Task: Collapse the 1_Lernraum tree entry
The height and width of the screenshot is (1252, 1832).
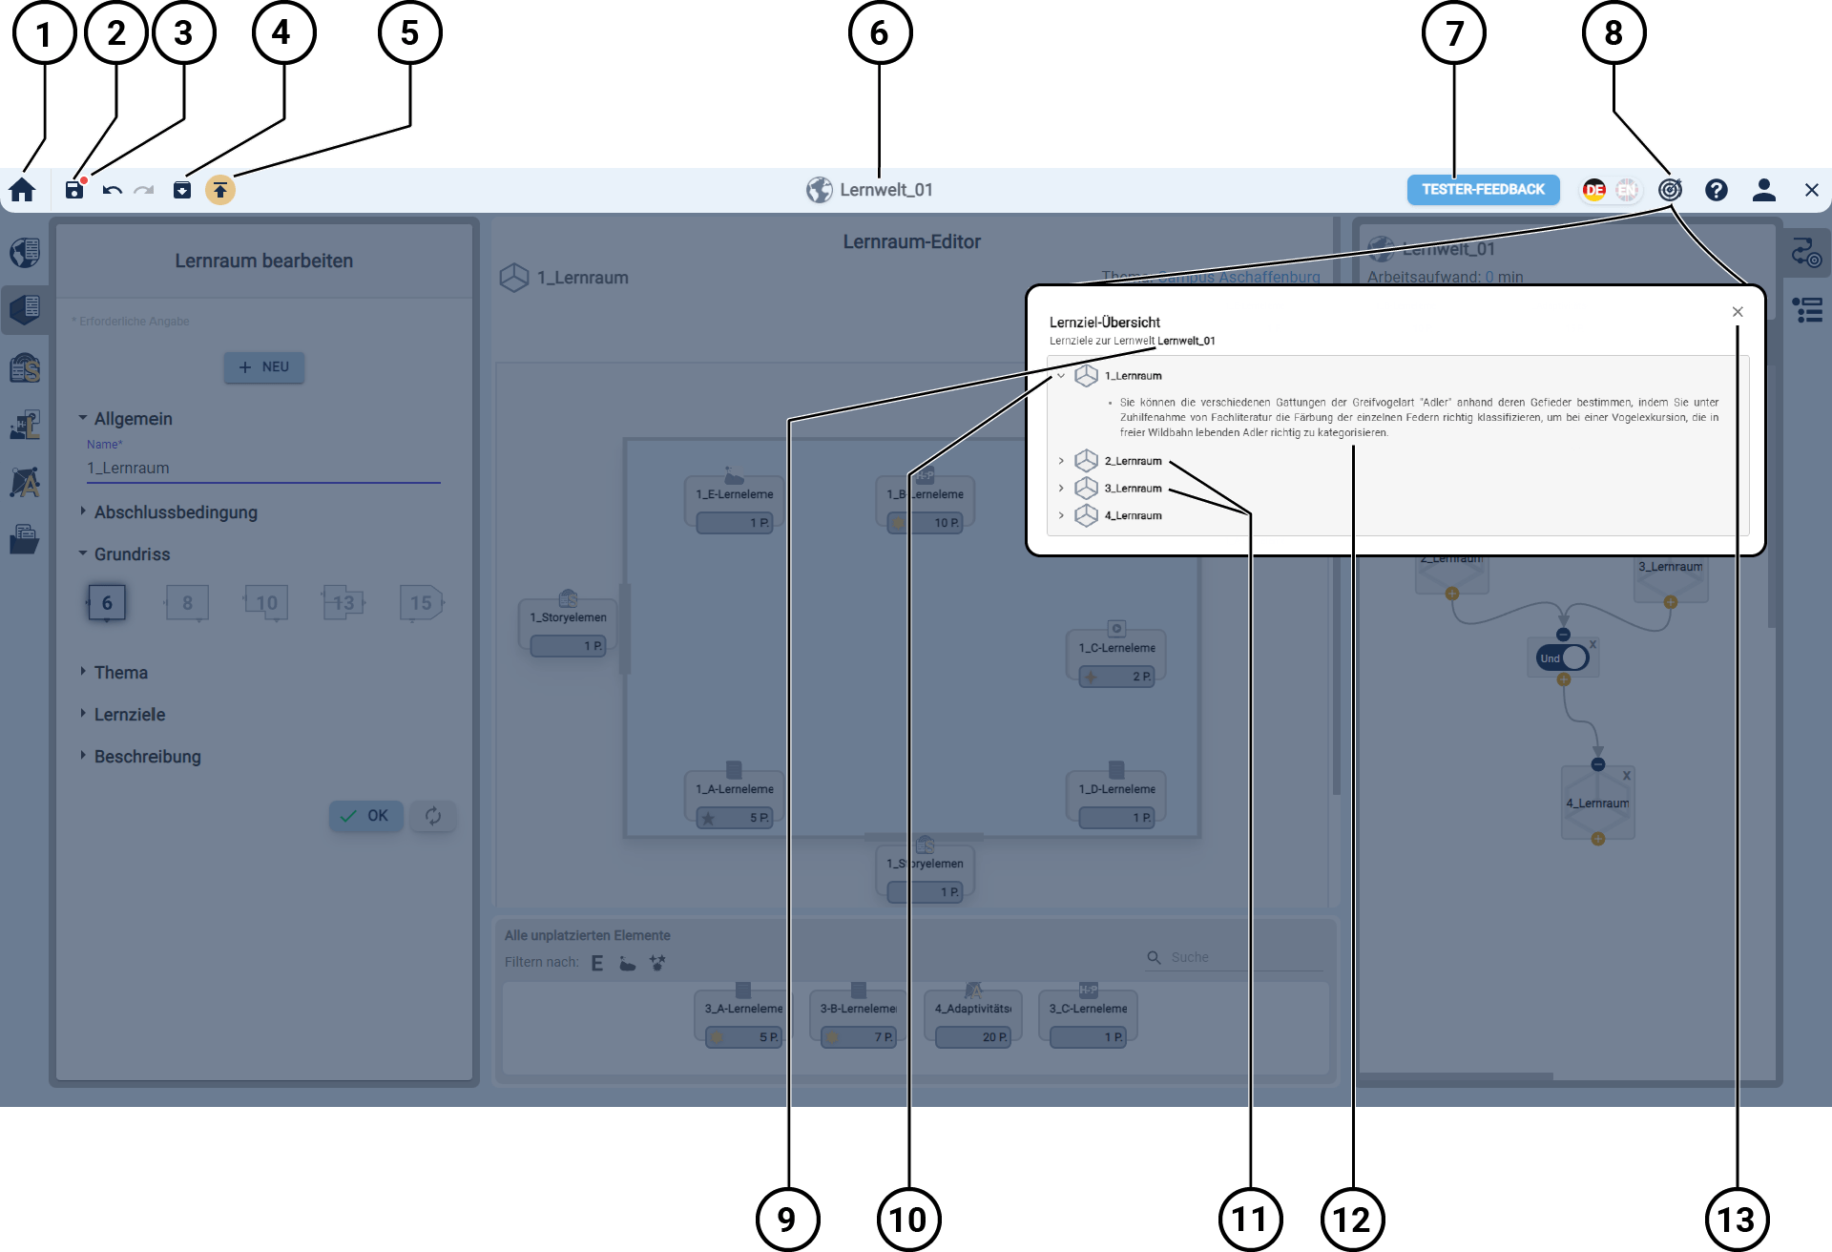Action: tap(1061, 376)
